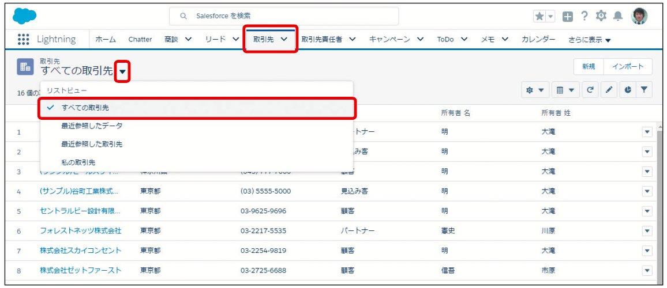
Task: Open the setup gear icon
Action: tap(601, 16)
